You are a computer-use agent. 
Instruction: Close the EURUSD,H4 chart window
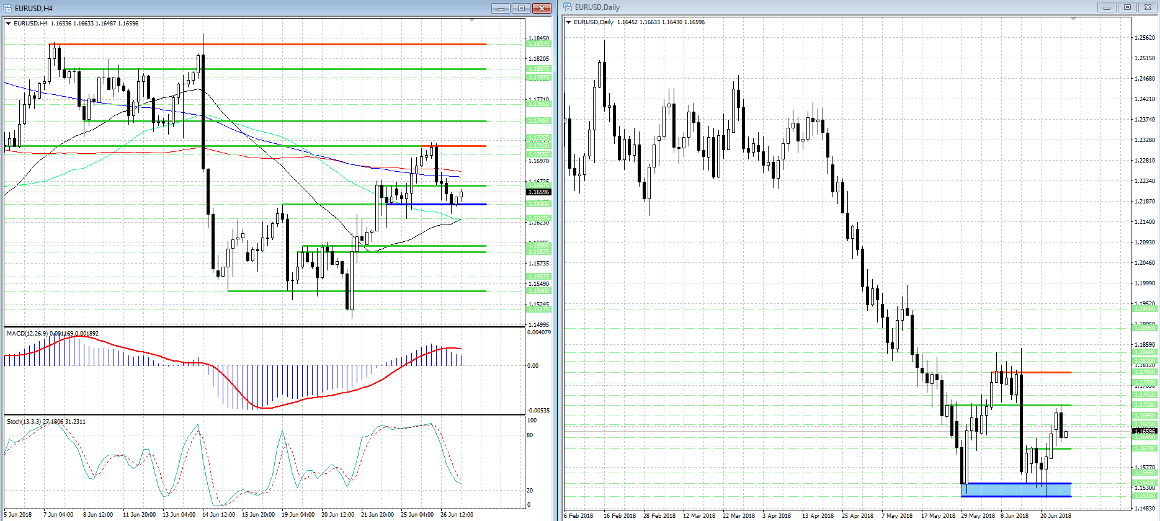(x=542, y=8)
